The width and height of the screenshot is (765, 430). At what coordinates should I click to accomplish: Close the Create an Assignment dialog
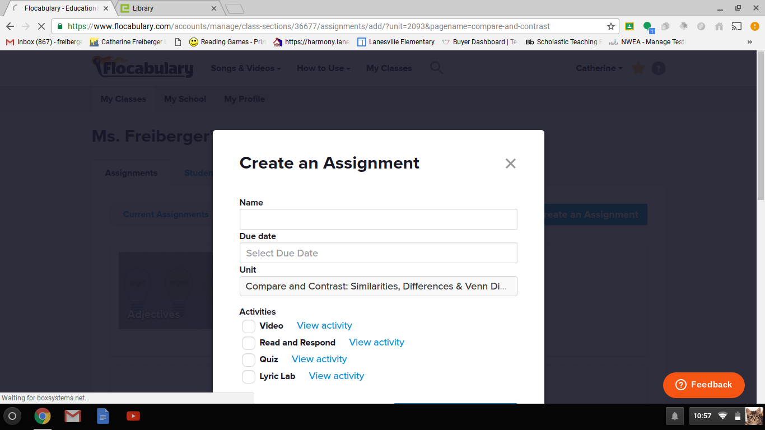coord(510,163)
